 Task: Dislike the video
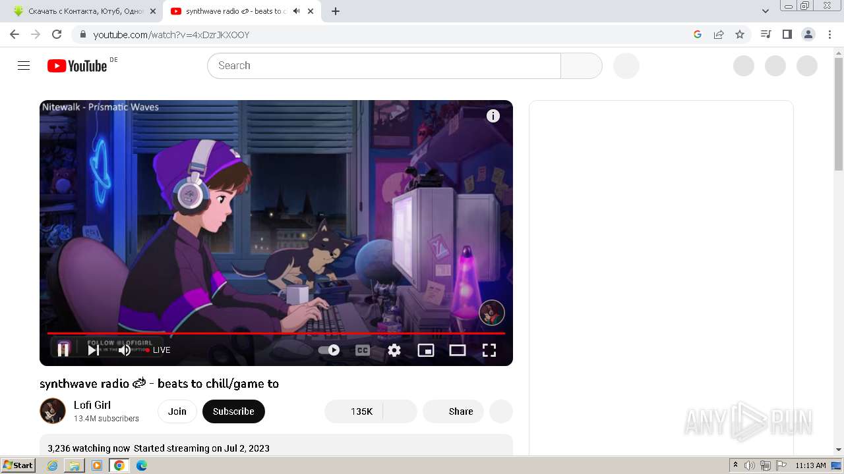(x=400, y=411)
